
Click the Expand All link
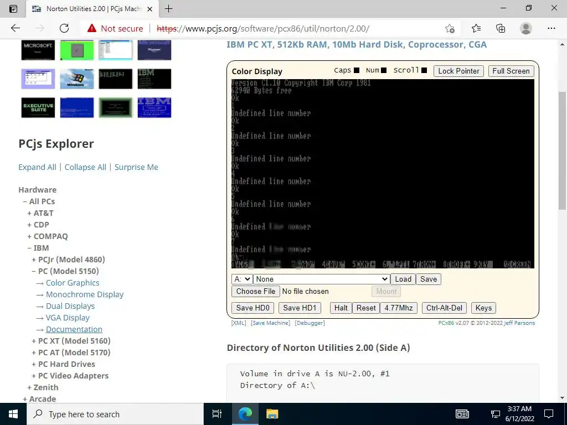point(37,167)
